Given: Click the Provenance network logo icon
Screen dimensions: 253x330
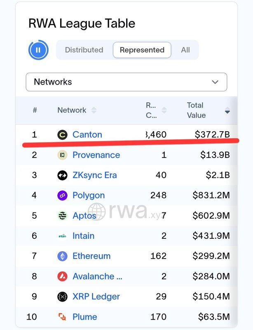Looking at the screenshot, I should click(62, 155).
